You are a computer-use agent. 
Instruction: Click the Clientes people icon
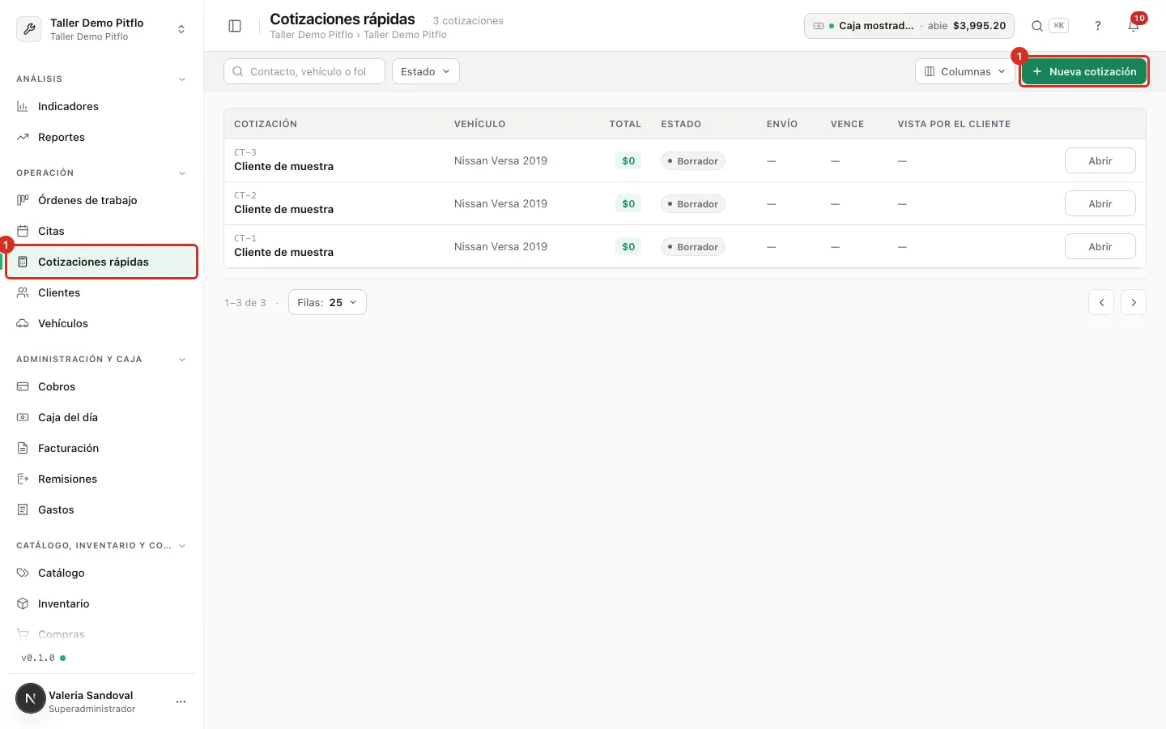click(23, 292)
